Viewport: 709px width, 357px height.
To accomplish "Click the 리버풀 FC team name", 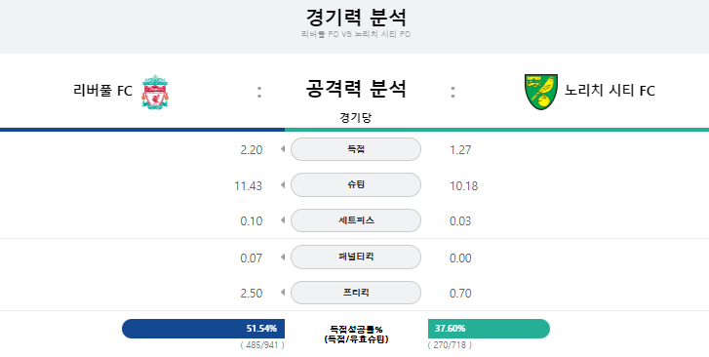I will point(102,91).
